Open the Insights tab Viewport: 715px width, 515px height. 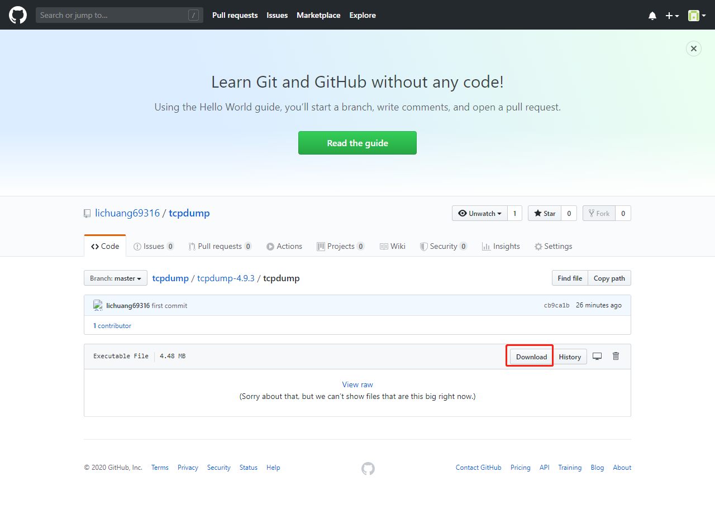point(501,246)
